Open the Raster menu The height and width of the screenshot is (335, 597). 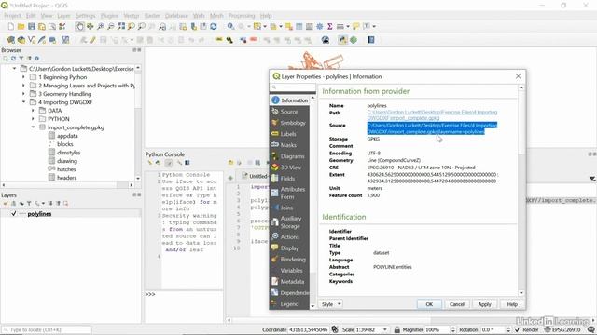(152, 16)
